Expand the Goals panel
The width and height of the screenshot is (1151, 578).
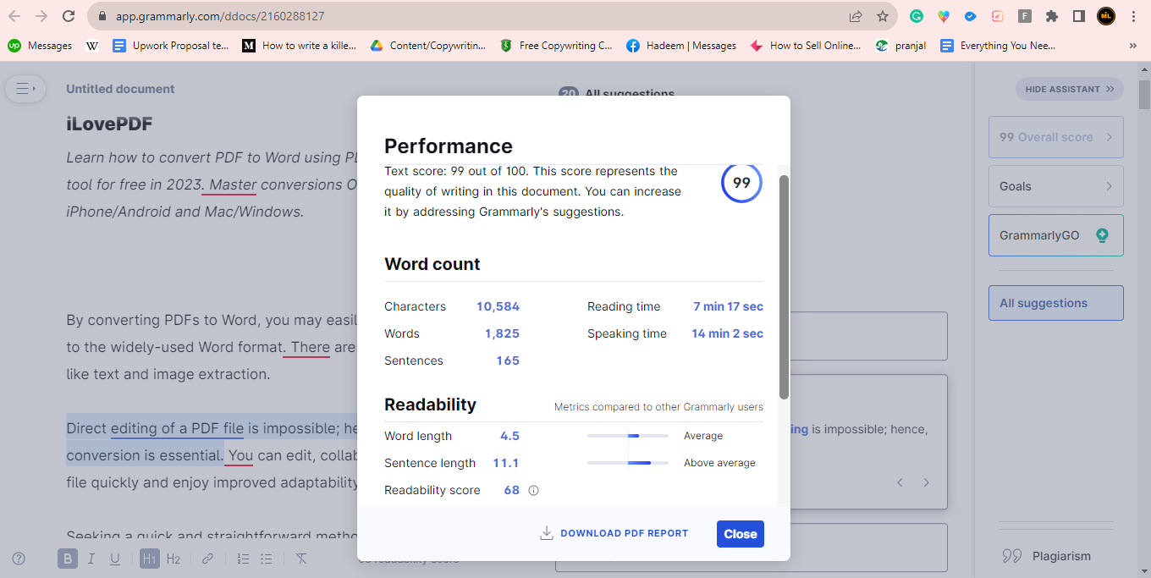[1055, 186]
